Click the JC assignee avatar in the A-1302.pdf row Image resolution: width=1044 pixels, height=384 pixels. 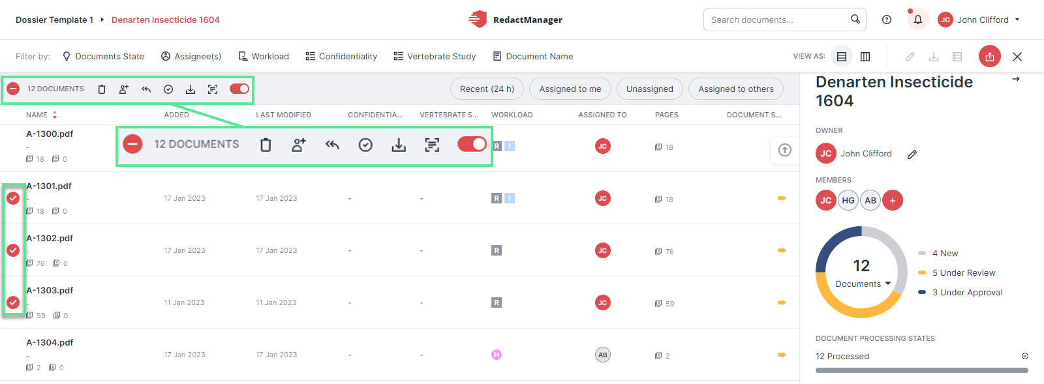point(603,250)
